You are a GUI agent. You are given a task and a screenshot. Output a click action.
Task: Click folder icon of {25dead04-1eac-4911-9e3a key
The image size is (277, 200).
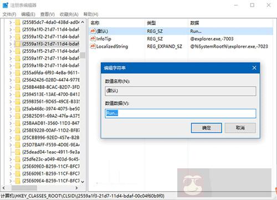[x=18, y=152]
